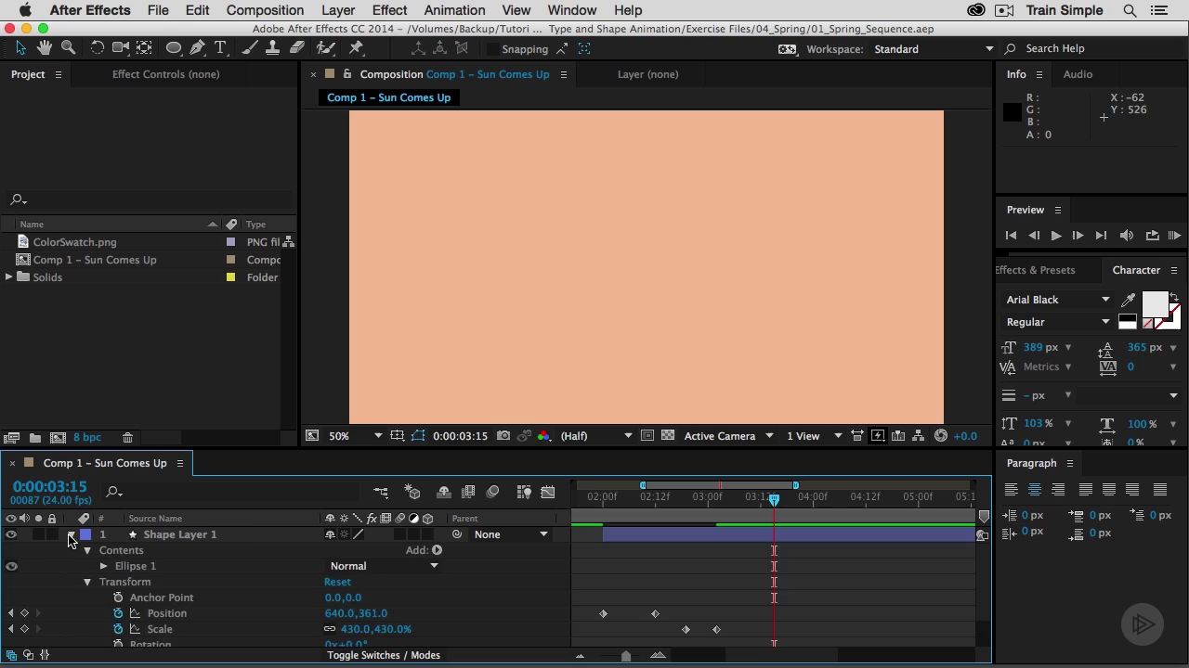Image resolution: width=1189 pixels, height=668 pixels.
Task: Select the Hand tool
Action: tap(44, 47)
